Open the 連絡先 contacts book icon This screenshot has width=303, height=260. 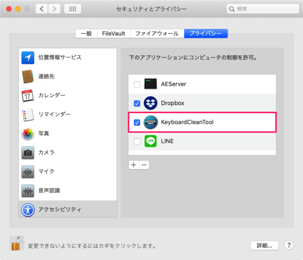[x=28, y=77]
